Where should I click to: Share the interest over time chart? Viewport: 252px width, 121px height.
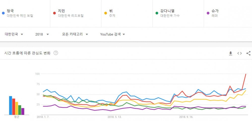[248, 53]
